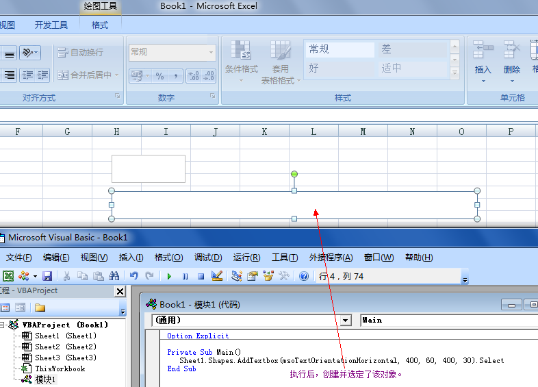538x387 pixels.
Task: Click the comma style button
Action: click(175, 76)
